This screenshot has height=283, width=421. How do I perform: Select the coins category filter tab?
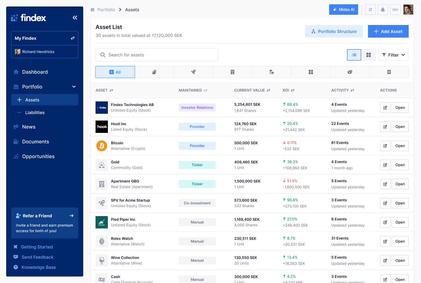[x=272, y=72]
